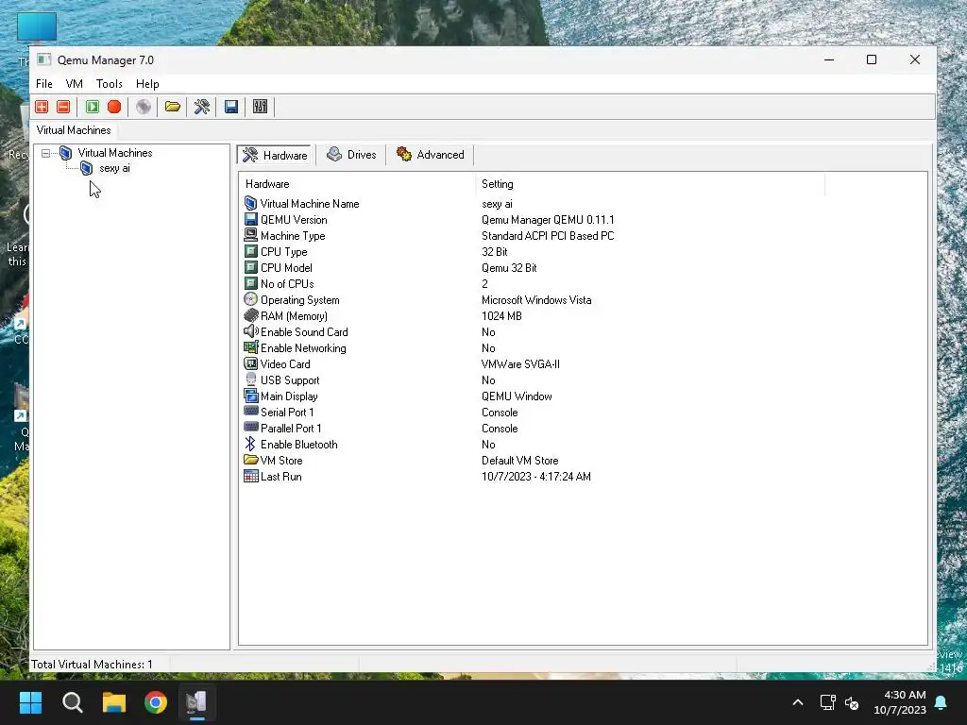
Task: Open the Help menu
Action: point(147,84)
